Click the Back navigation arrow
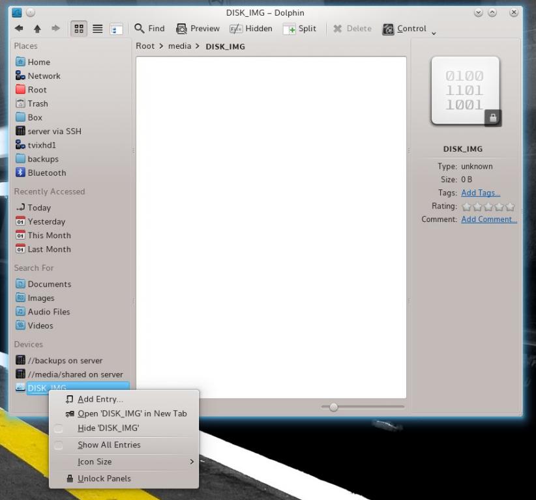This screenshot has height=500, width=536. (19, 29)
